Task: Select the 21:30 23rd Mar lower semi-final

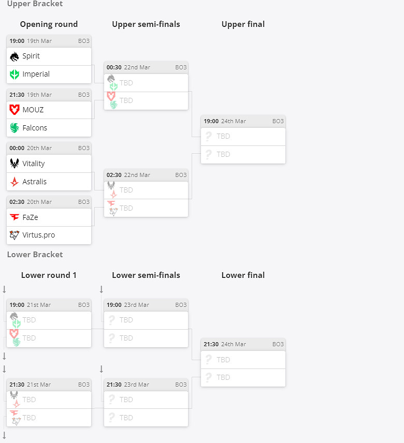Action: coord(146,385)
